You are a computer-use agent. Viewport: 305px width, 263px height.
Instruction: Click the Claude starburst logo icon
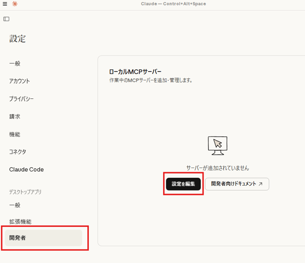[15, 4]
